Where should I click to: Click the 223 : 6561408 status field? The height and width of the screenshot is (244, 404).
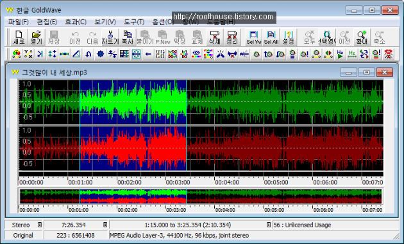pos(76,235)
